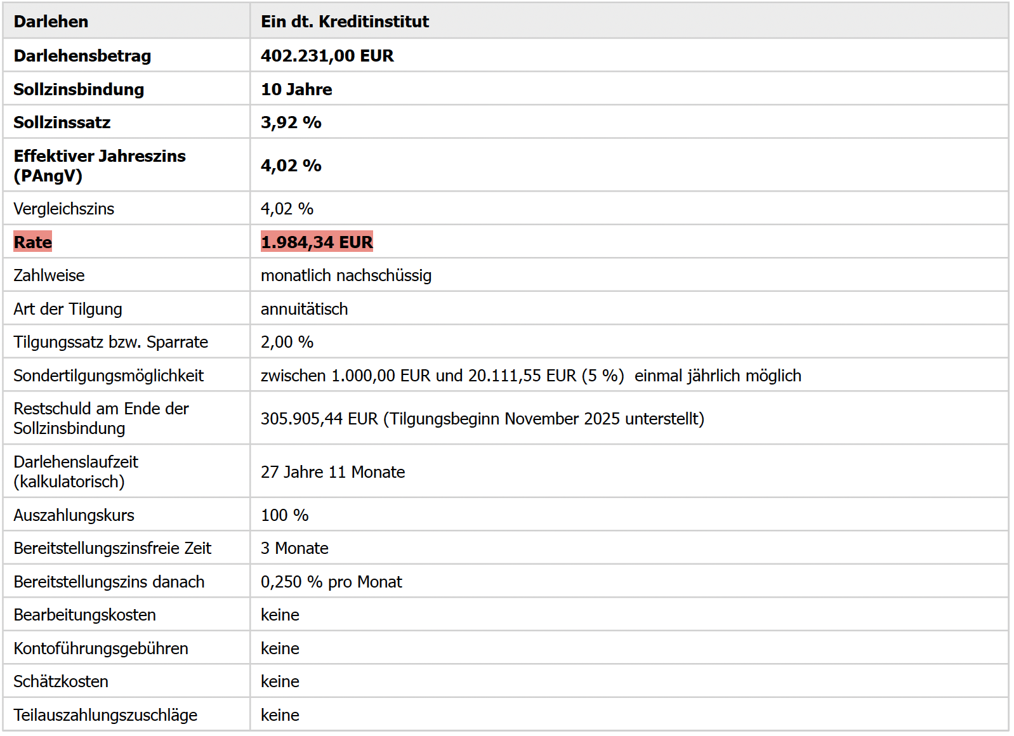This screenshot has height=736, width=1014.
Task: Select the annuitätisch Tilgung value
Action: (x=304, y=309)
